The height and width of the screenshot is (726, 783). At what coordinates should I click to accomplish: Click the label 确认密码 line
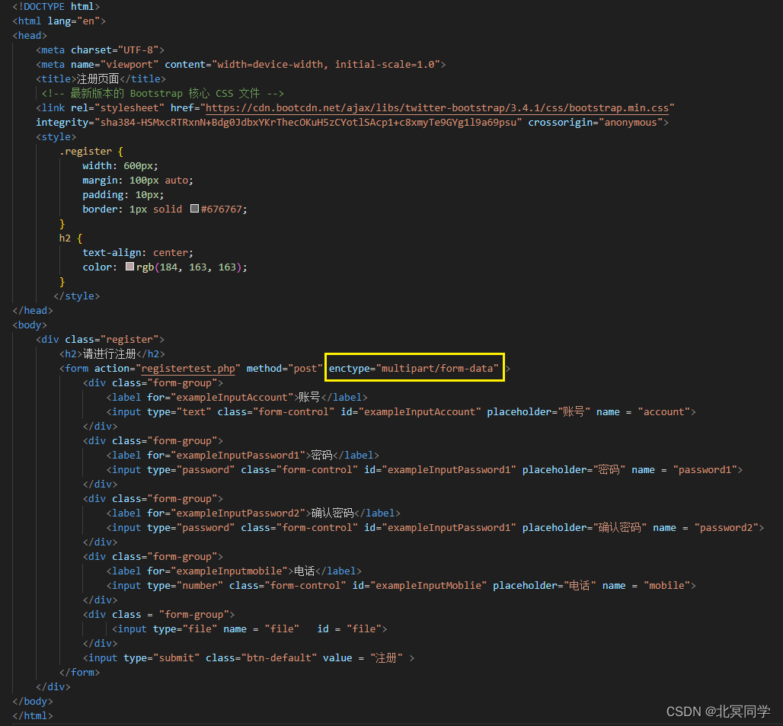coord(253,513)
